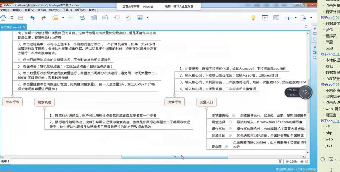Open export dropdown arrow
Image resolution: width=340 pixels, height=172 pixels.
(x=311, y=18)
